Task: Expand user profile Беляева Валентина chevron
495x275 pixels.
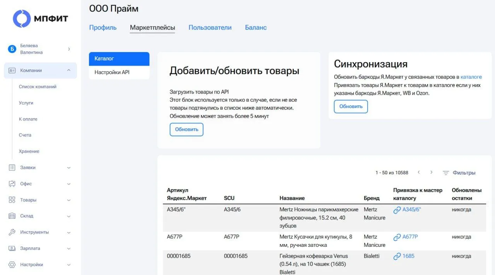Action: [x=69, y=49]
